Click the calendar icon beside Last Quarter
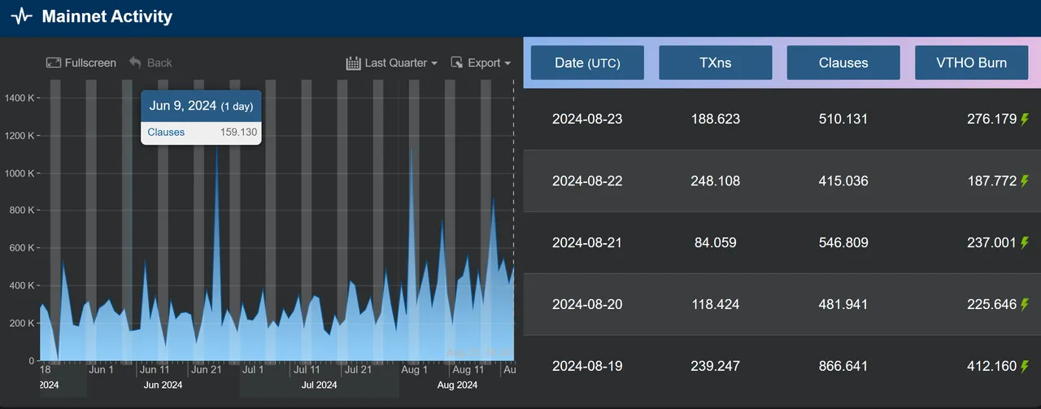This screenshot has width=1041, height=409. [x=354, y=63]
